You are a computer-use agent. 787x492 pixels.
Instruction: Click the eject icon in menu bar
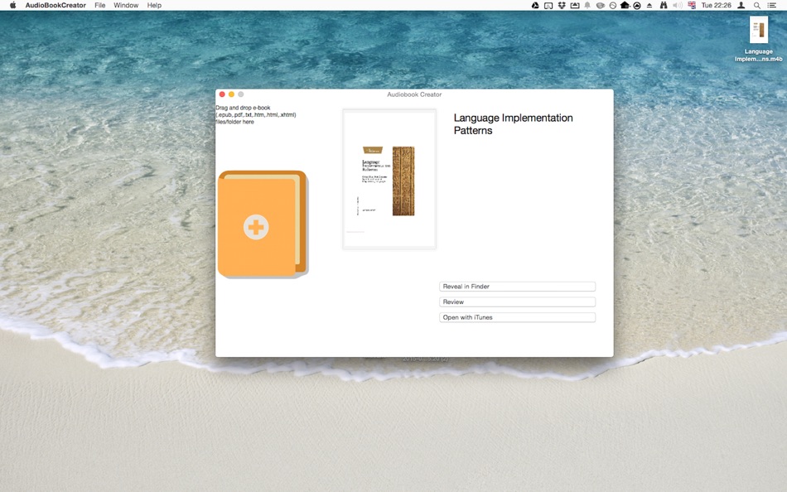[649, 5]
